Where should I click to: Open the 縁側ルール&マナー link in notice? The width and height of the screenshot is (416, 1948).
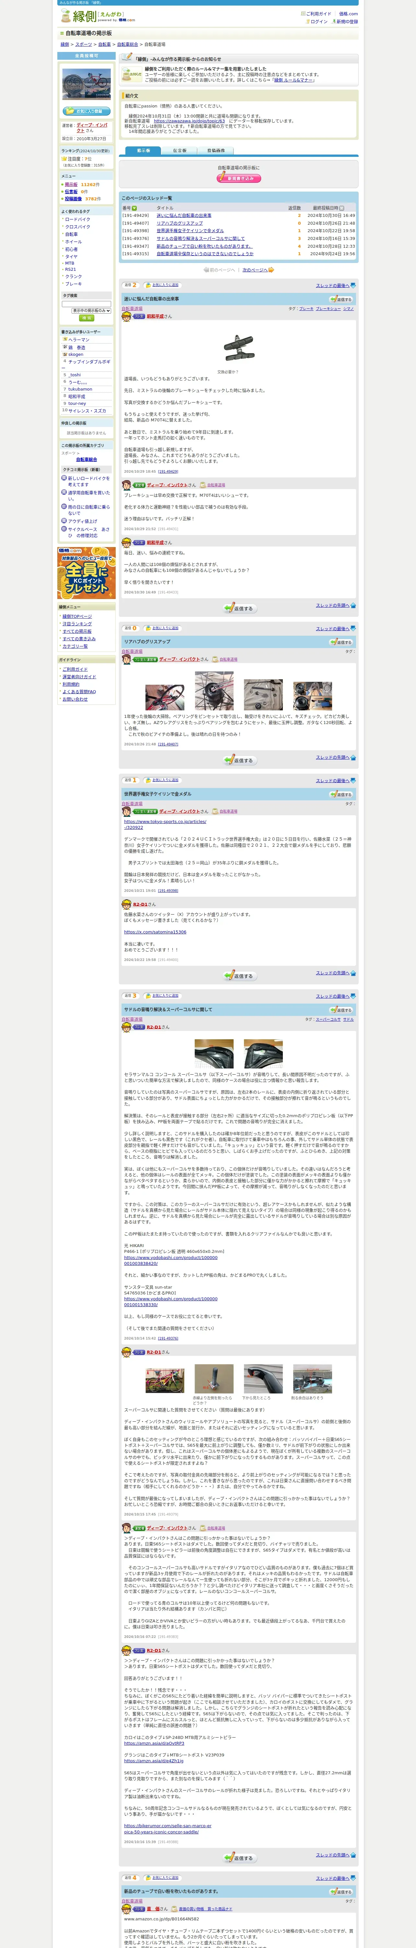click(x=294, y=80)
